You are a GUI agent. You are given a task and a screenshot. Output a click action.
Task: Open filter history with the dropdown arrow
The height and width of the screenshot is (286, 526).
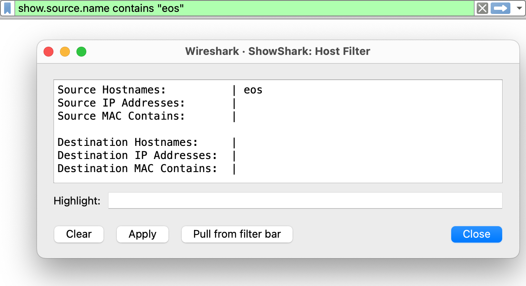pyautogui.click(x=519, y=8)
